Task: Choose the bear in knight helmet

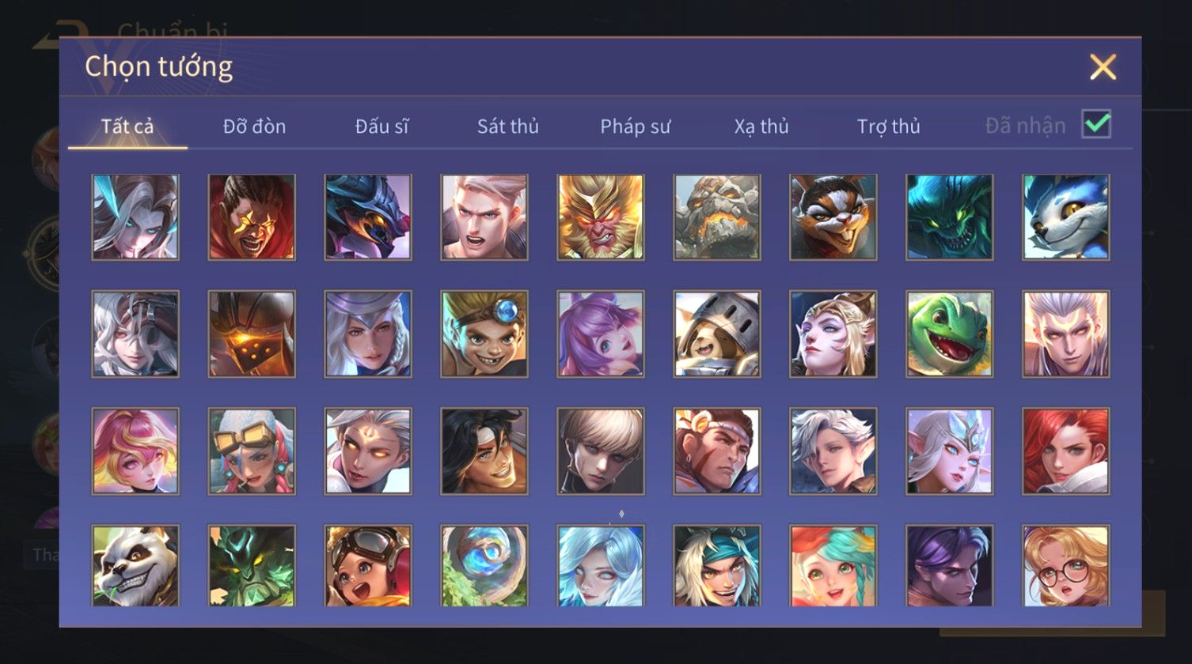Action: coord(717,334)
